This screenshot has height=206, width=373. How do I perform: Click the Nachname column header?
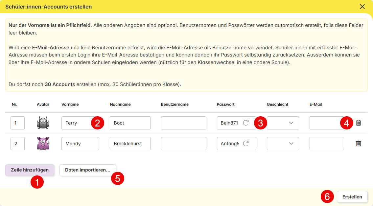click(120, 104)
